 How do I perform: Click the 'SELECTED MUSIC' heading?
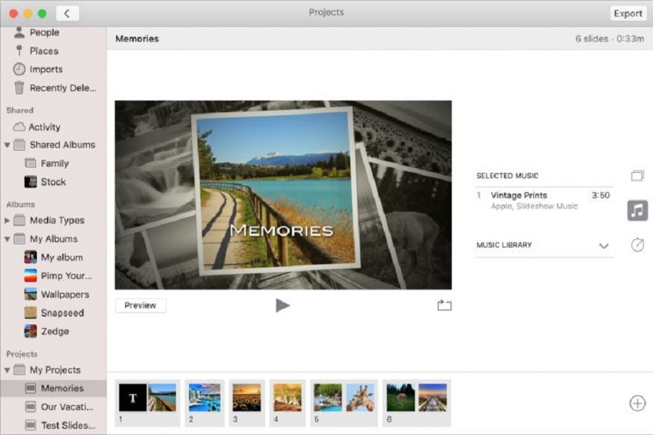click(507, 176)
